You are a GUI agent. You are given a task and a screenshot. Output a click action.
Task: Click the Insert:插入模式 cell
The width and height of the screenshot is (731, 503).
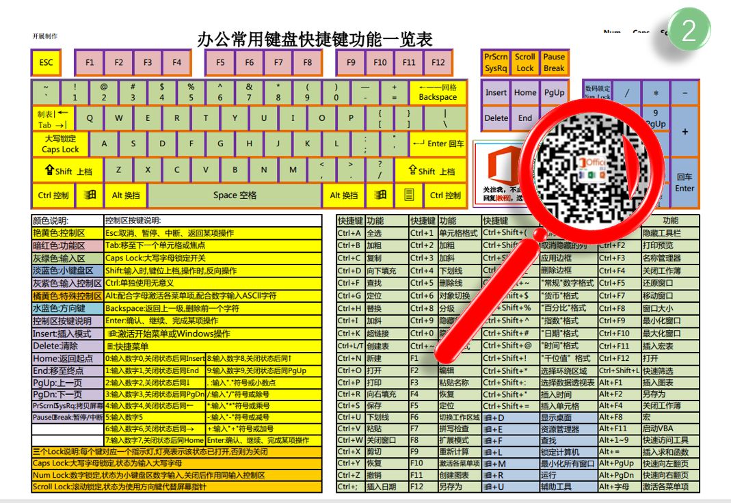pos(67,334)
